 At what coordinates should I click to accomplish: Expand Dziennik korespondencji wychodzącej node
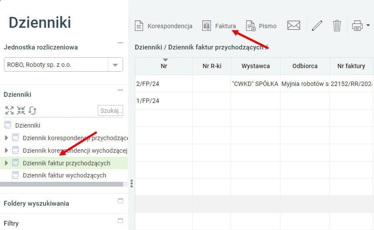(7, 150)
